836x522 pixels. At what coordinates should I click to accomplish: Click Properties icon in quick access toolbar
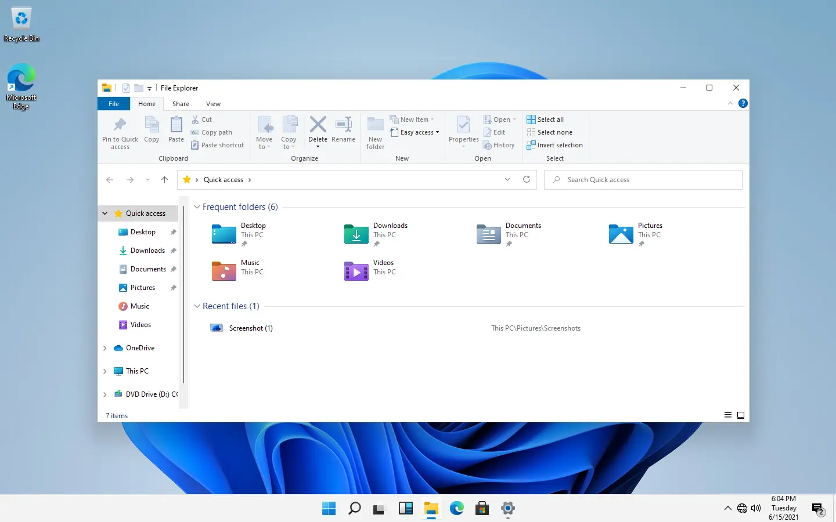tap(125, 88)
